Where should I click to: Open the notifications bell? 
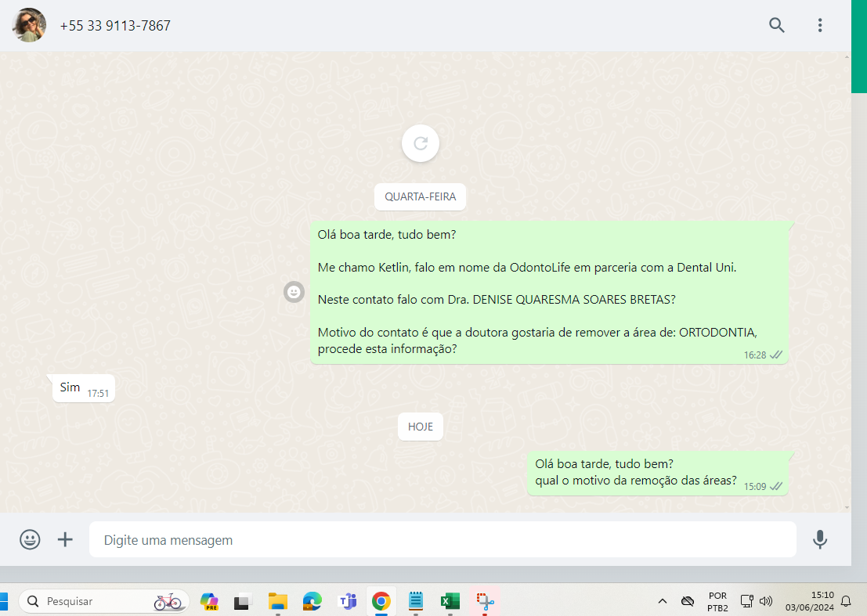tap(846, 601)
